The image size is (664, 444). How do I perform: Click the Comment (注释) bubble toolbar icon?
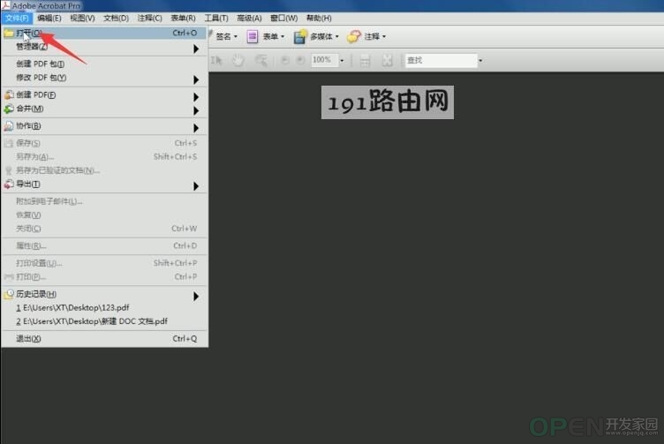(x=353, y=36)
